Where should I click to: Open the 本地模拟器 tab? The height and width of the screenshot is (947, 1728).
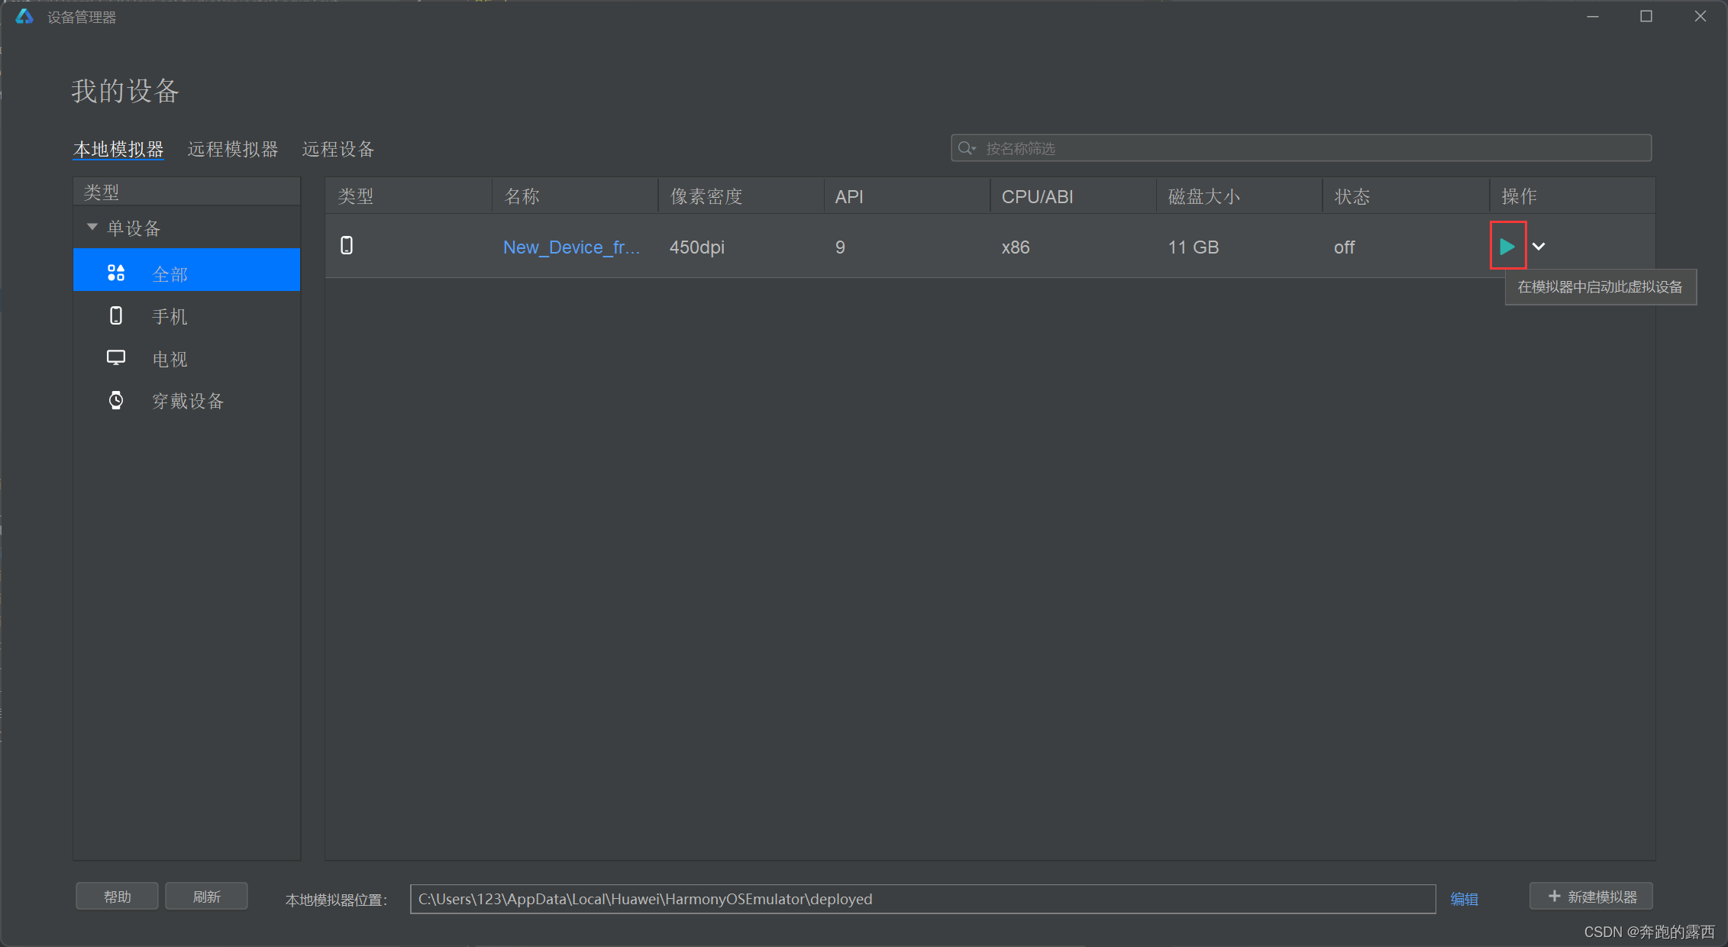click(x=118, y=149)
